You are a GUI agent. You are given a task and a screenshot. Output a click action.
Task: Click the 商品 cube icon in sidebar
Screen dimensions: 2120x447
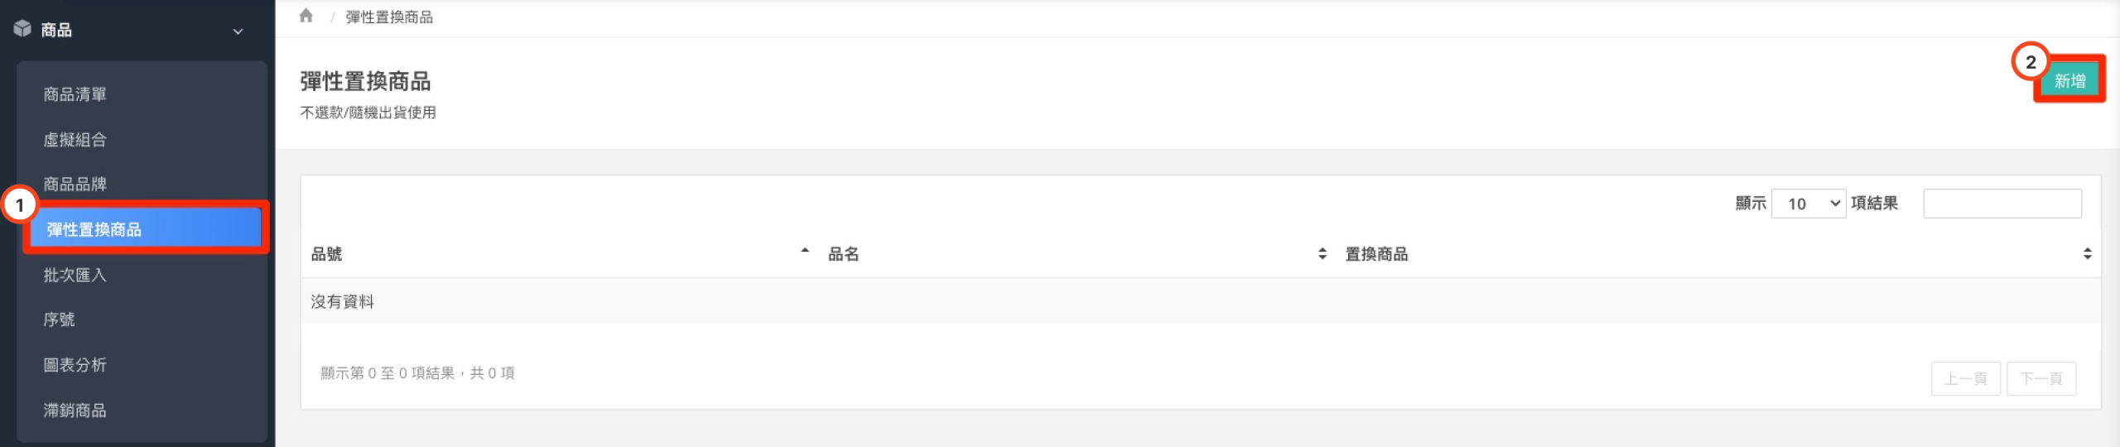tap(22, 29)
